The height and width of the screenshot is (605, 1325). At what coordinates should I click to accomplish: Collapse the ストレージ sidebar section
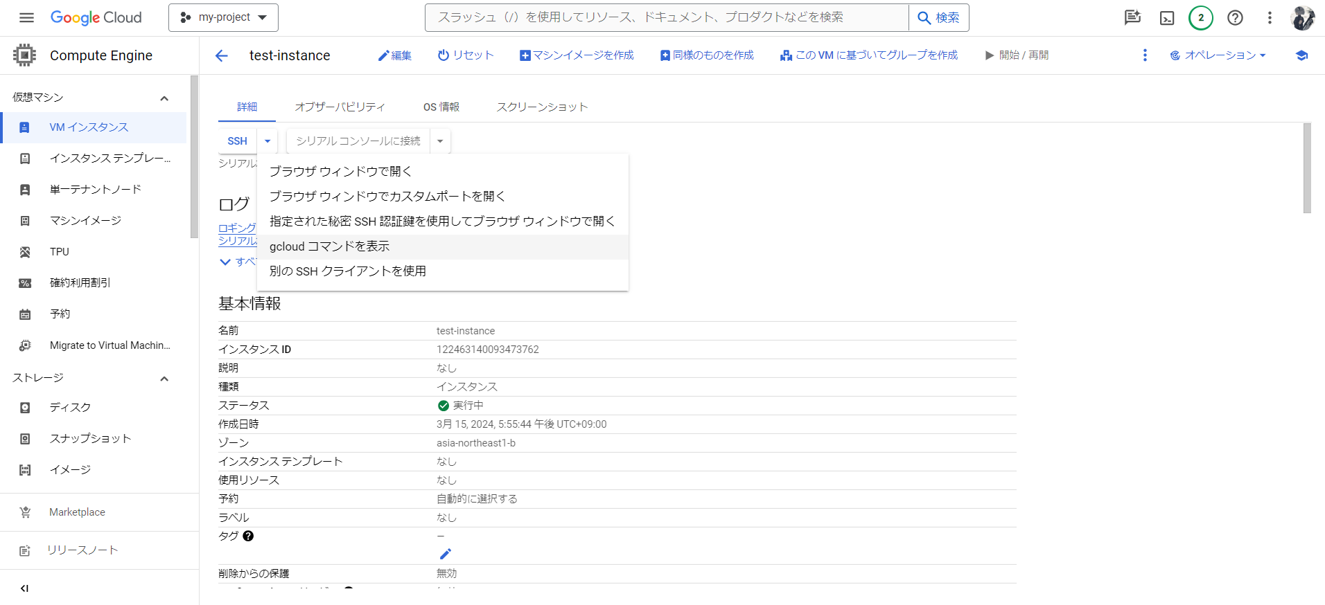click(x=164, y=378)
